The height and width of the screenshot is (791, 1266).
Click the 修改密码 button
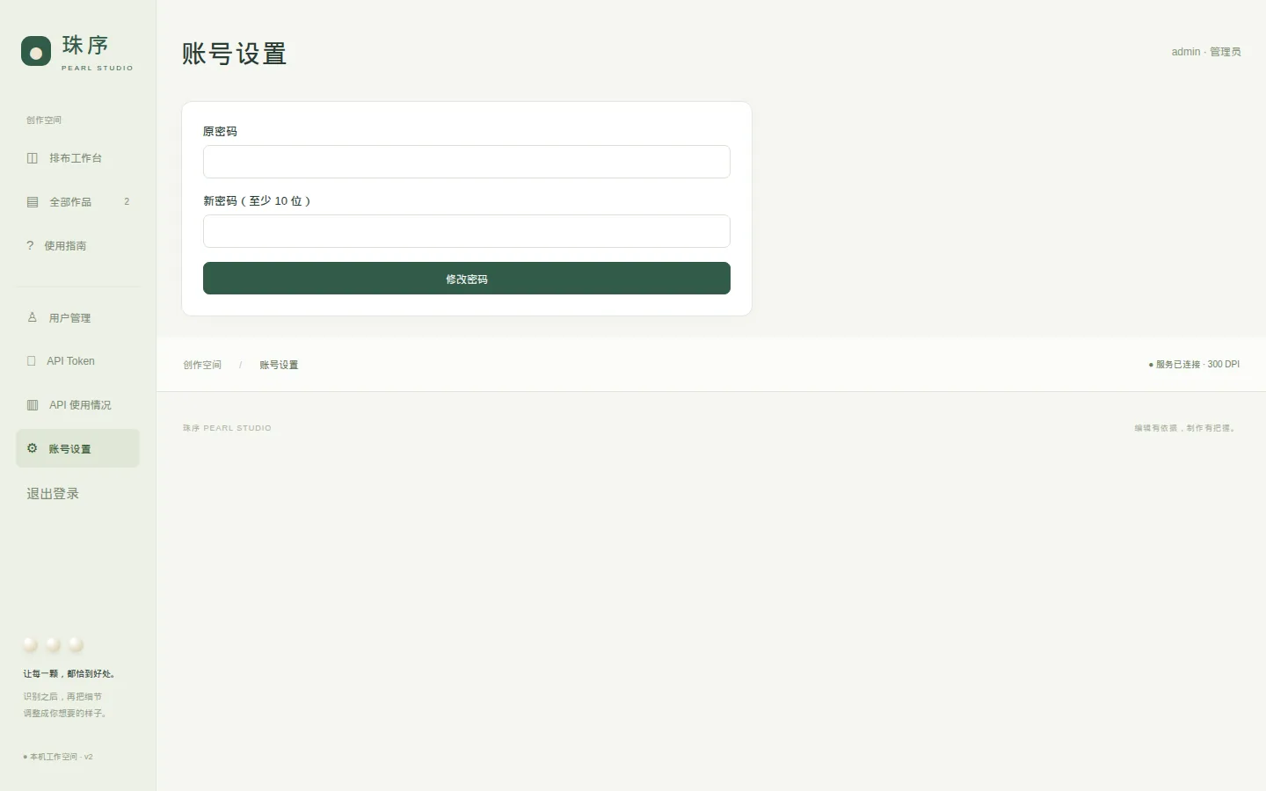[467, 279]
